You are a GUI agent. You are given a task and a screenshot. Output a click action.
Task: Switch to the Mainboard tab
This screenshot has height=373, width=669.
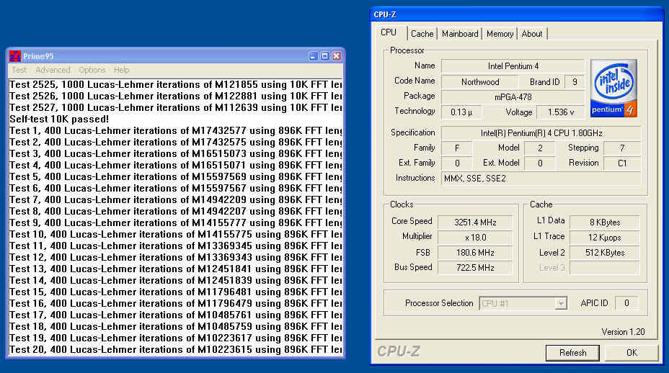[x=460, y=34]
